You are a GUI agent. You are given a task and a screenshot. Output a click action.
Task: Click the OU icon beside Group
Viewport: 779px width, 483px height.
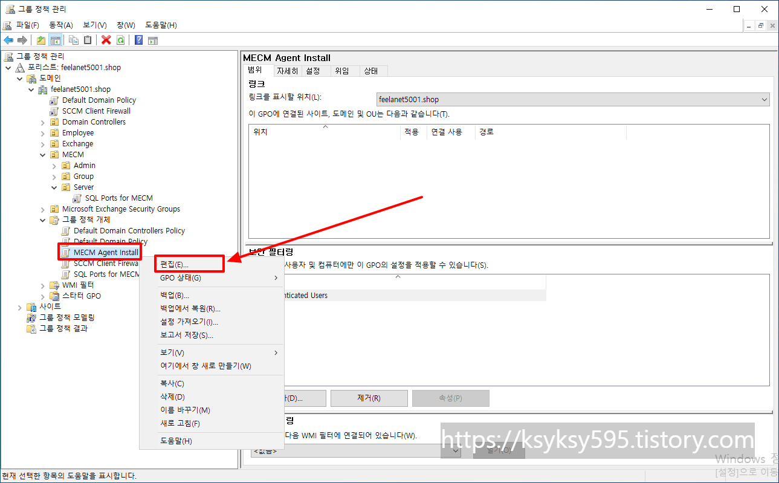pos(66,177)
